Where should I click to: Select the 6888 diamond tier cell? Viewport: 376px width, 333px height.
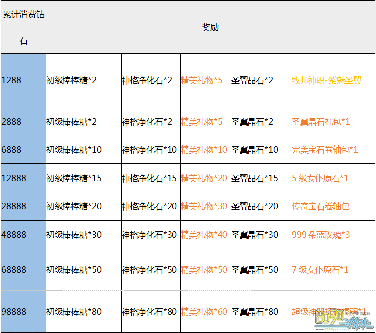click(23, 149)
